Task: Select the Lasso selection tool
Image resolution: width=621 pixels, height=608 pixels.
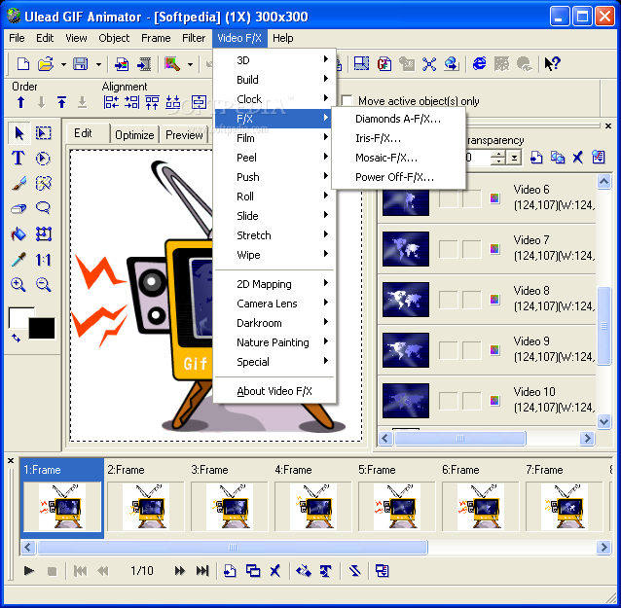Action: point(43,208)
